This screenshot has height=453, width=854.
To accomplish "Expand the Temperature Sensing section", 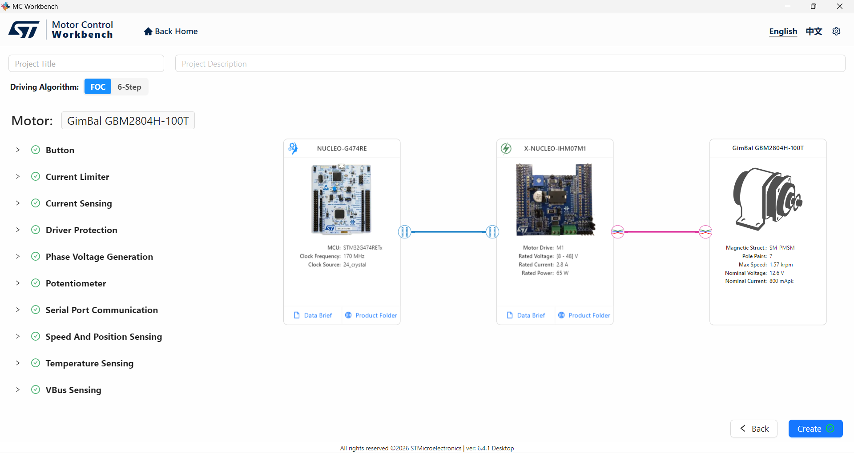I will pyautogui.click(x=18, y=363).
